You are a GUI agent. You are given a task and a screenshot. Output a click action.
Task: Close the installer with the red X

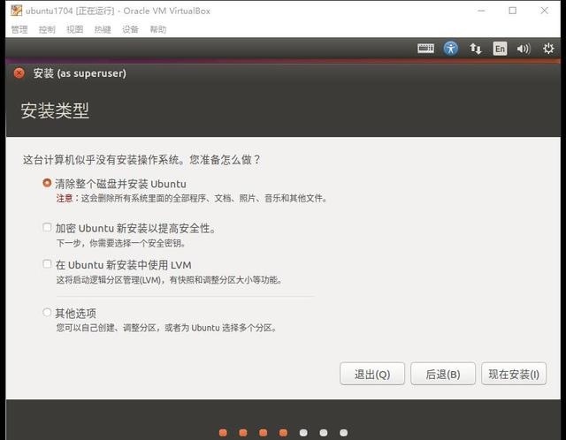pos(19,73)
